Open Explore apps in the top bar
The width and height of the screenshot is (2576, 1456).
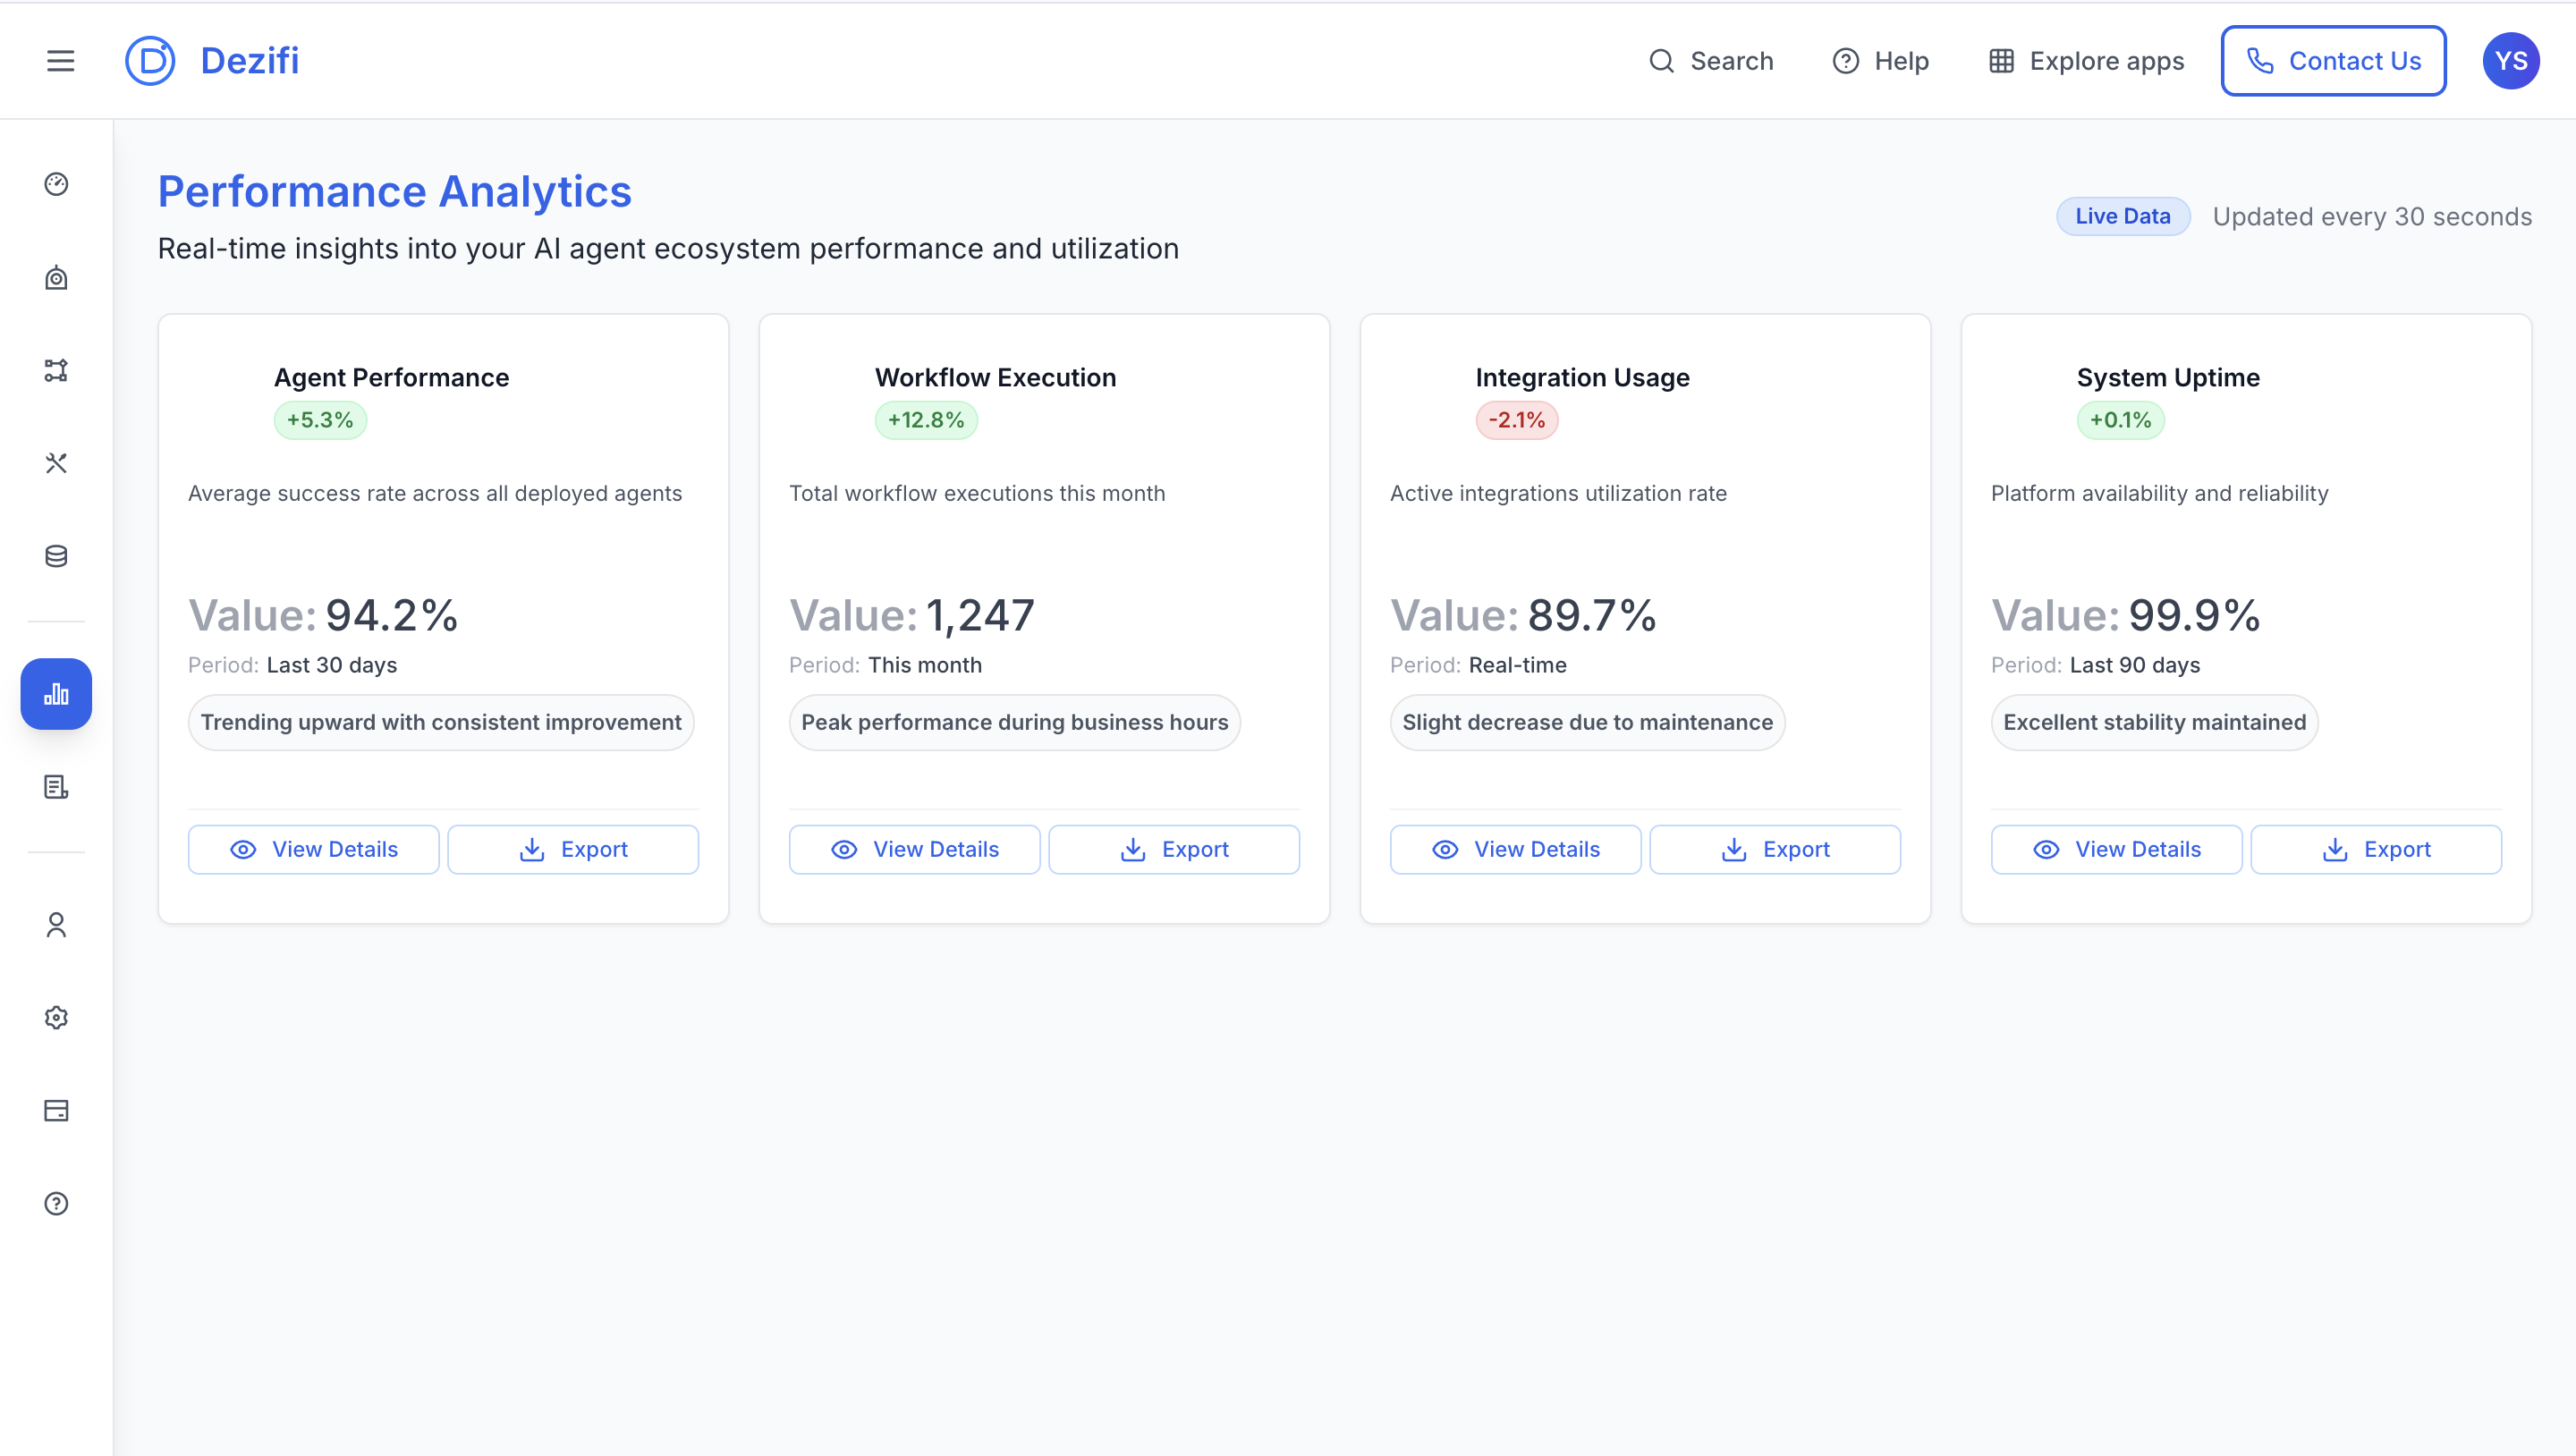click(x=2085, y=60)
